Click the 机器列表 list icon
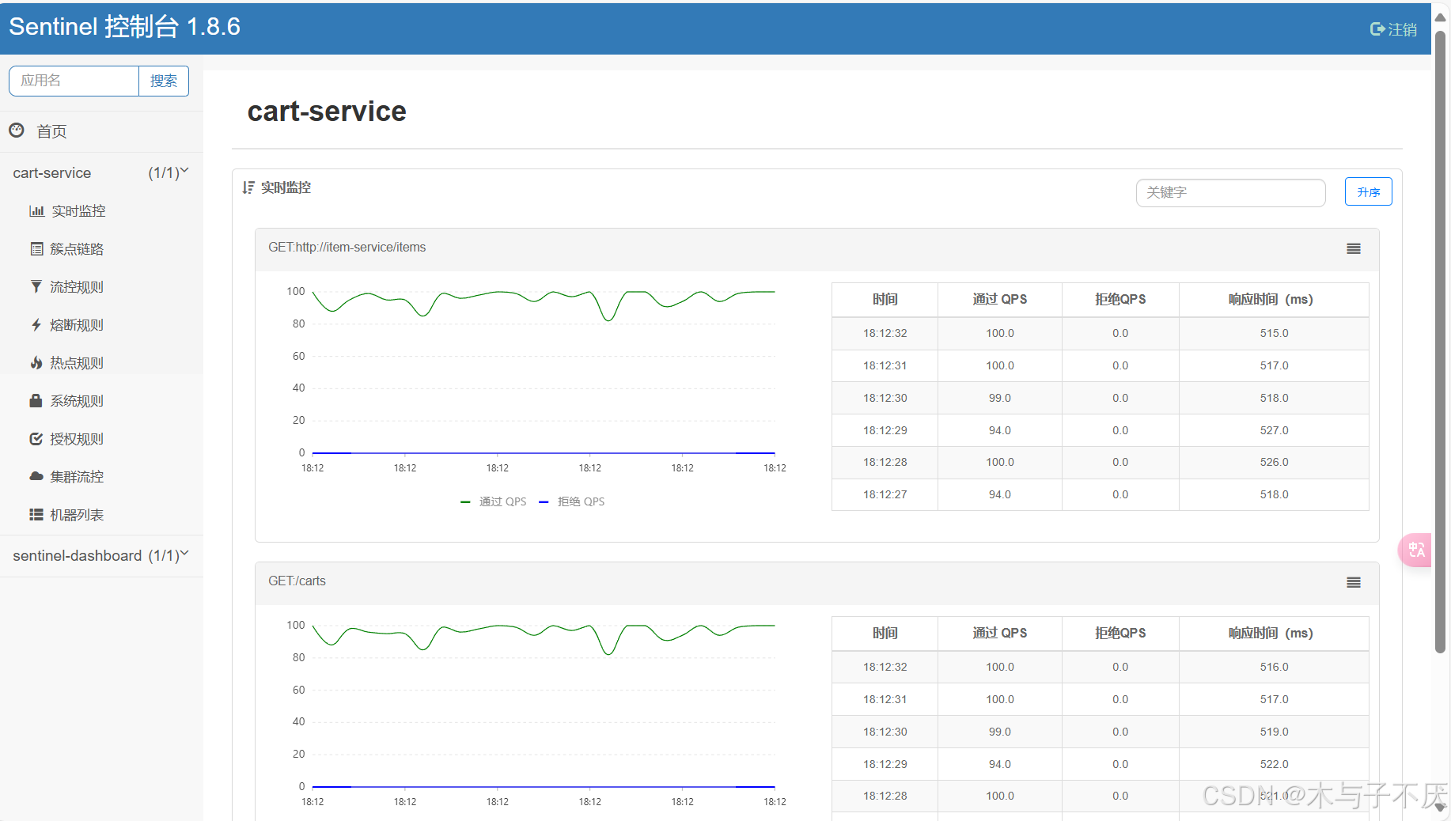 click(36, 515)
